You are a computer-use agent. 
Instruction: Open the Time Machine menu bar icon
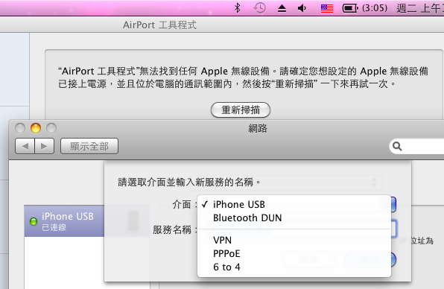tap(259, 8)
